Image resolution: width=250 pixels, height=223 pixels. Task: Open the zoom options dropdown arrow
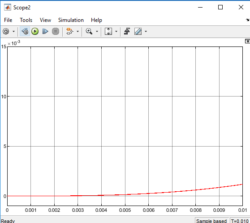pos(97,31)
